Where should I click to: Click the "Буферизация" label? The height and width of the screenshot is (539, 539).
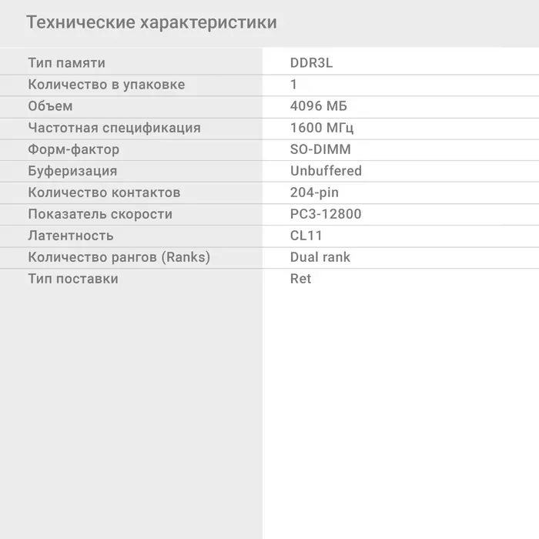72,171
